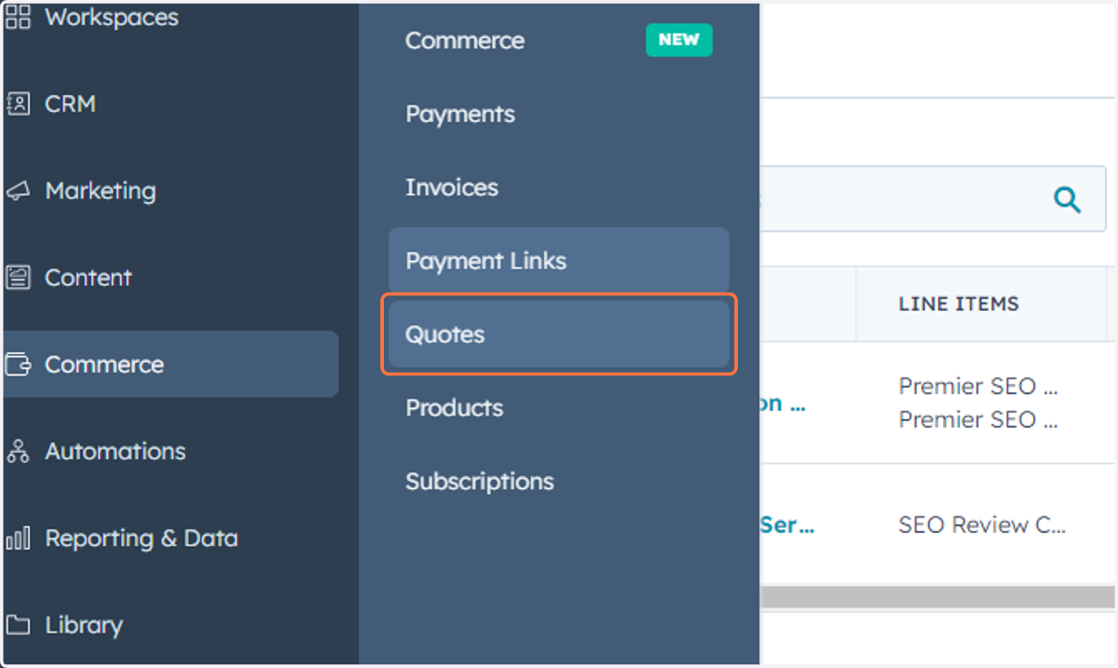
Task: Select Payment Links from the submenu
Action: pos(559,261)
